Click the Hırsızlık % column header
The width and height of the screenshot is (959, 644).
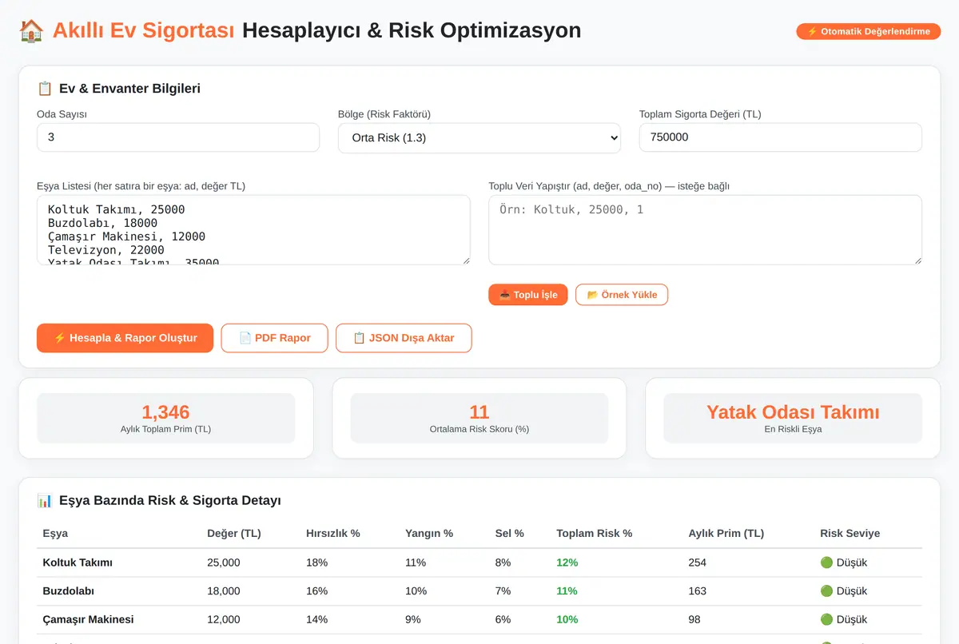point(333,533)
